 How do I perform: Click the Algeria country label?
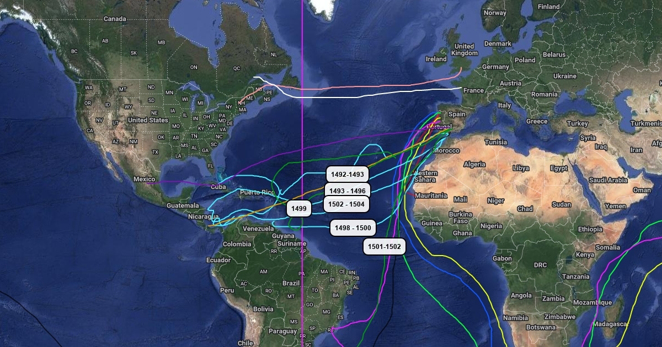[474, 164]
